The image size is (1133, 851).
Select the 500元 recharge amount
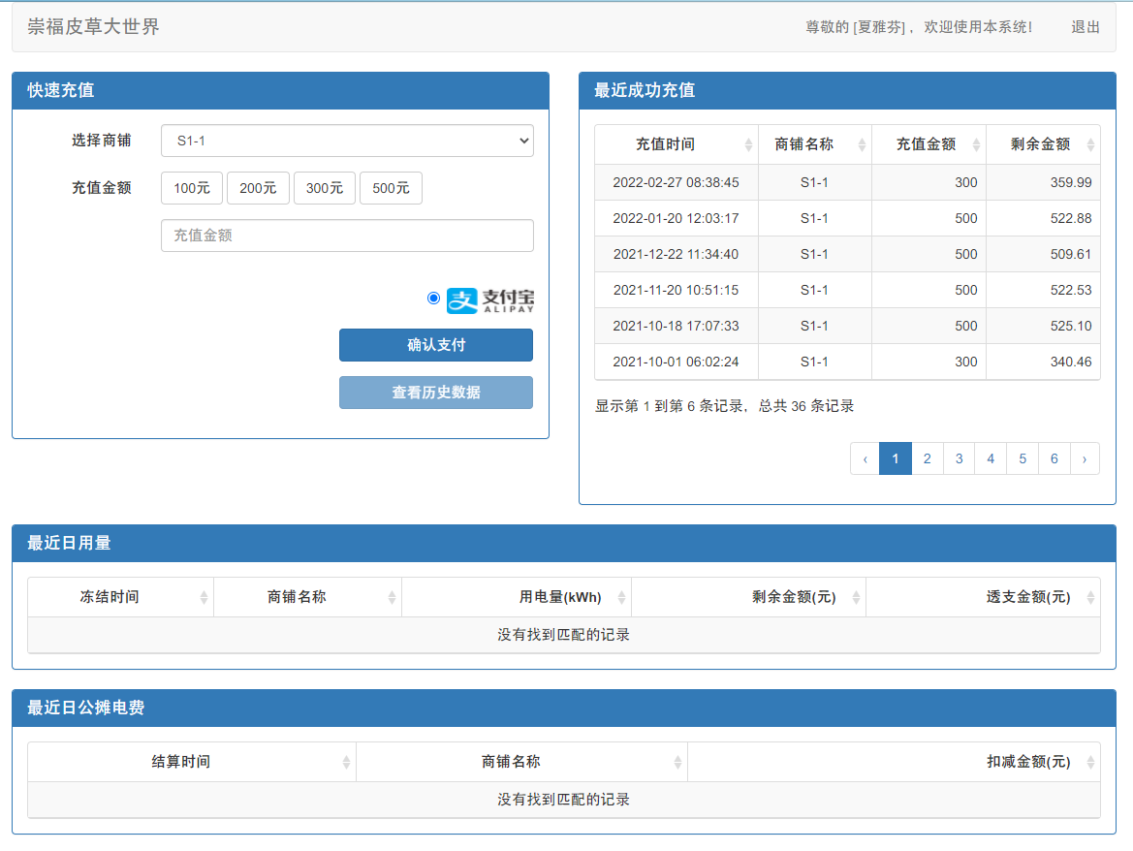(x=391, y=188)
